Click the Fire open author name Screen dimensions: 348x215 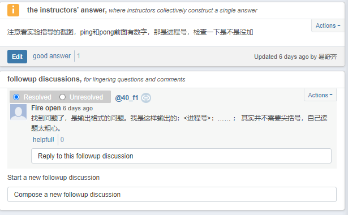(46, 108)
